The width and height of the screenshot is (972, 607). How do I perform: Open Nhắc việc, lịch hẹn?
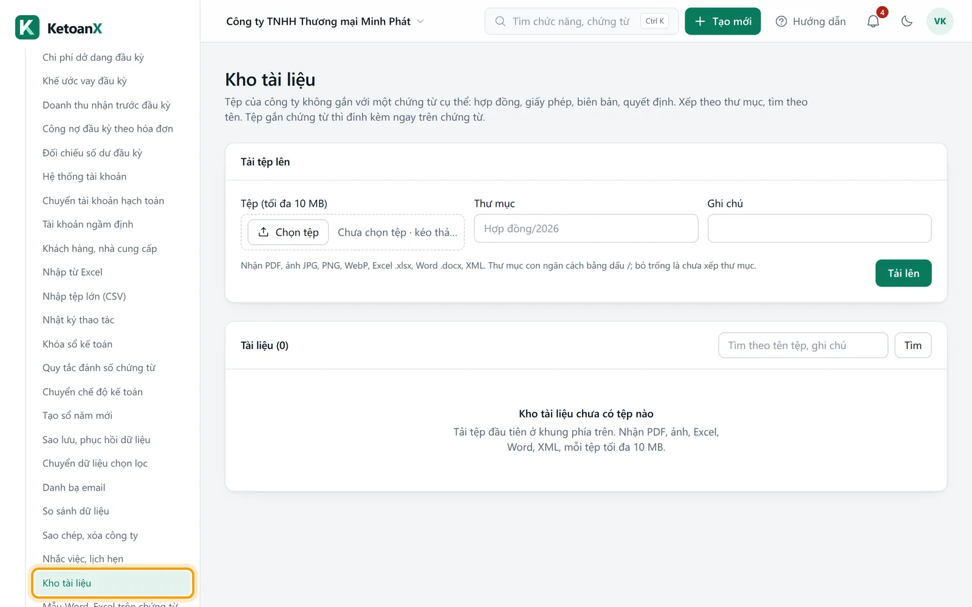(x=83, y=559)
